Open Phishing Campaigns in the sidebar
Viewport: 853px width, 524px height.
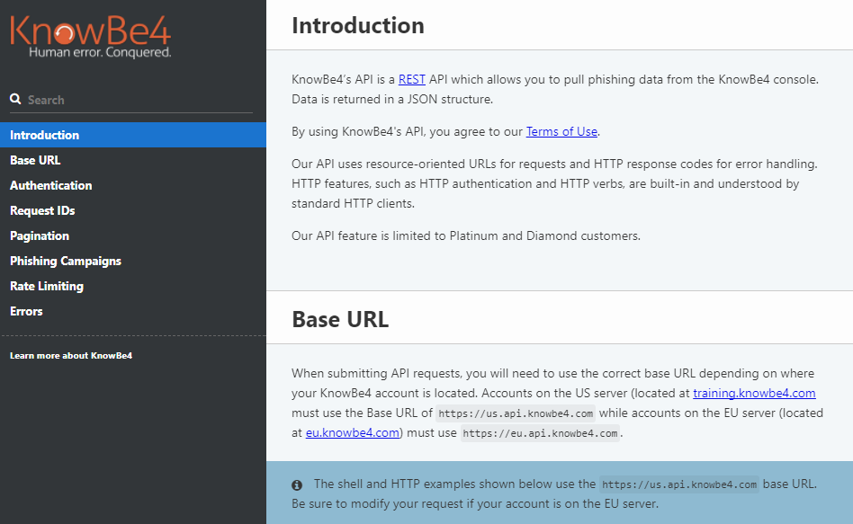point(66,261)
